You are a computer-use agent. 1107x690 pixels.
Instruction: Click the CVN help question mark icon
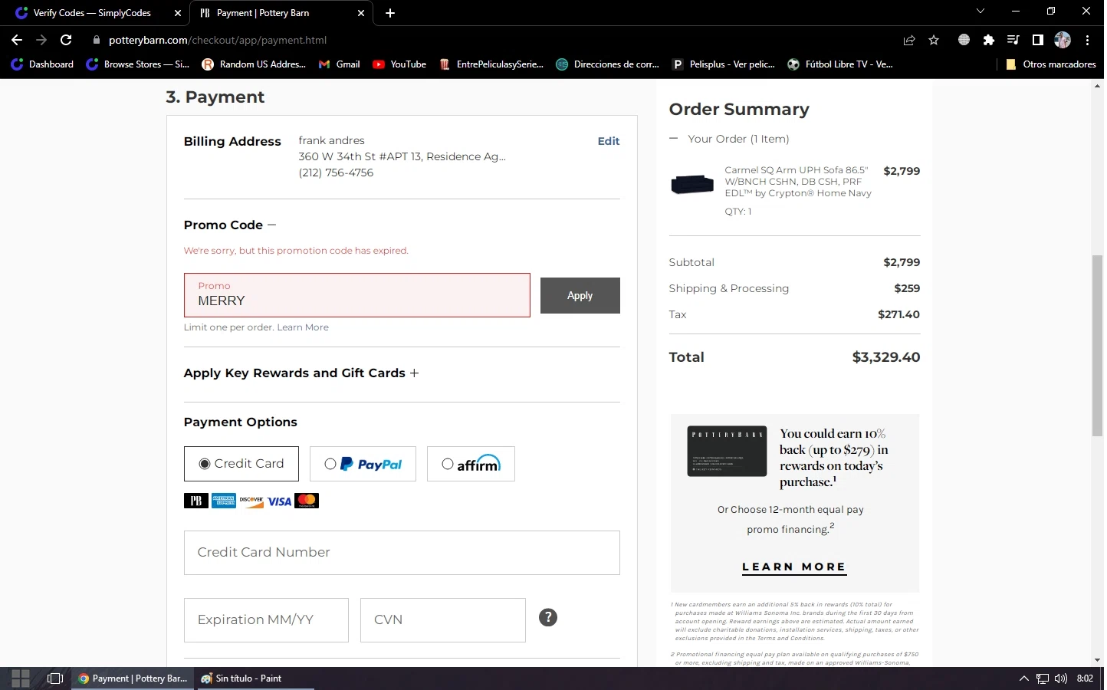[548, 617]
